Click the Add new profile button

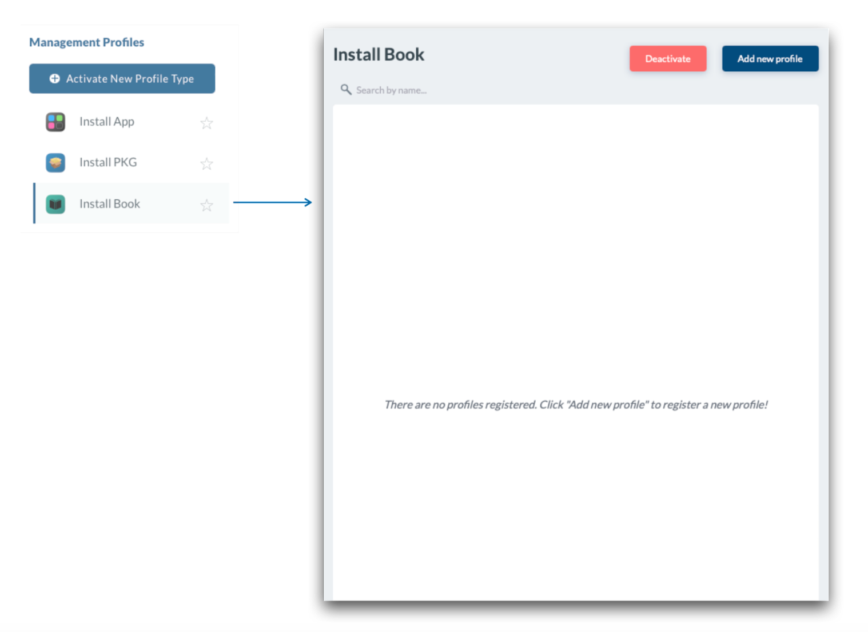point(770,59)
